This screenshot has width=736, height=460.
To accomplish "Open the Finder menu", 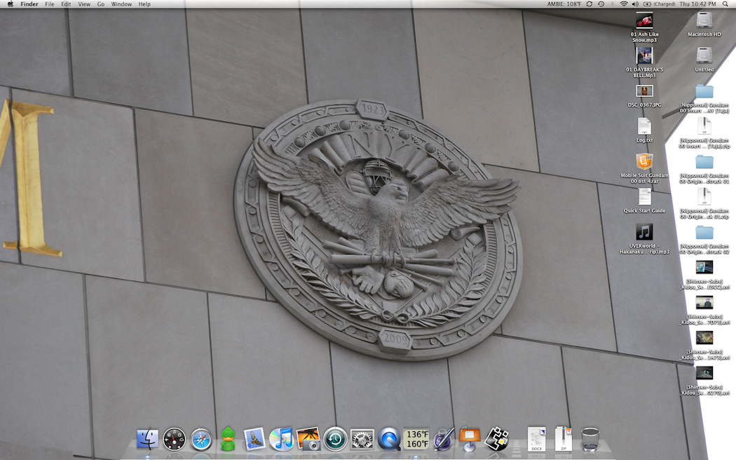I will click(29, 4).
